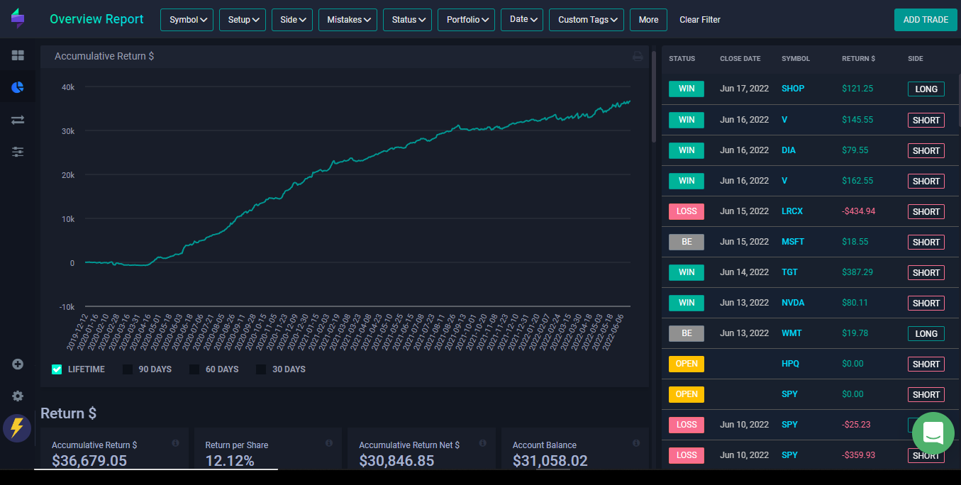The width and height of the screenshot is (961, 485).
Task: Open the trades transfer arrows icon
Action: point(18,120)
